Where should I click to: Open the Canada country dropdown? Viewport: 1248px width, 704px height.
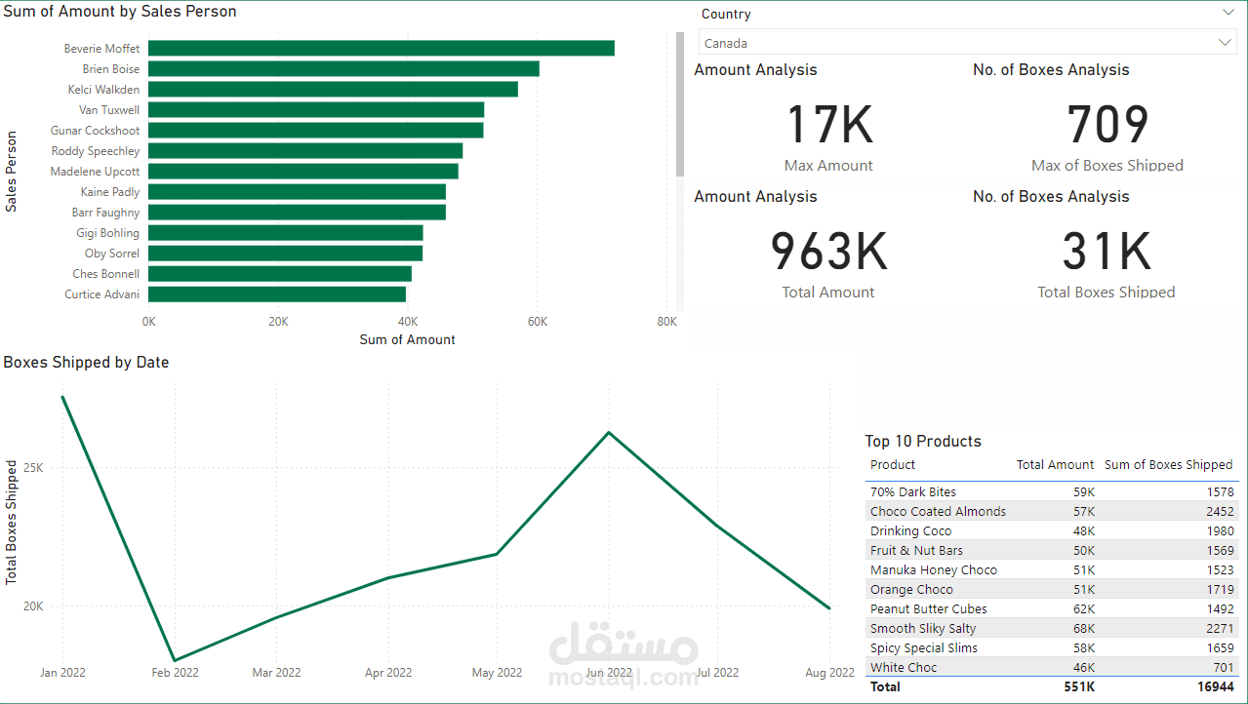967,43
